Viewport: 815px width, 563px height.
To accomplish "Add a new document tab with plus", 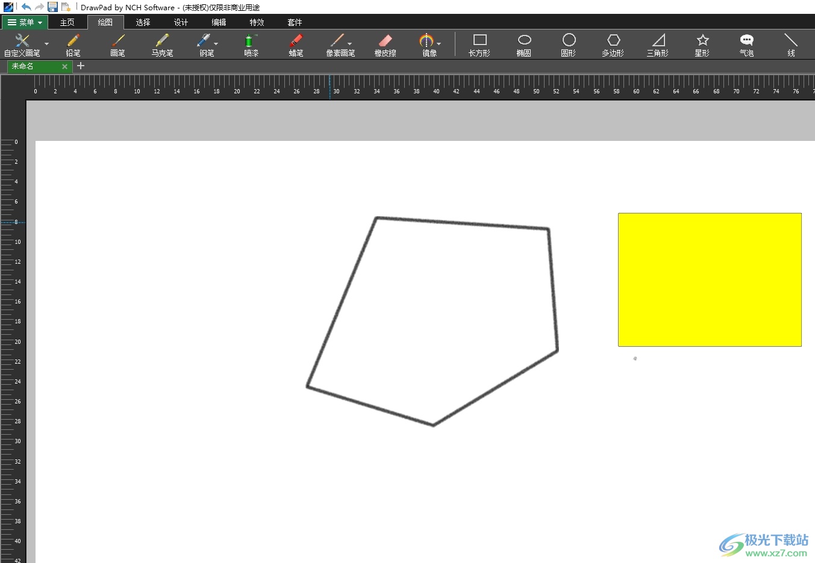I will click(81, 66).
